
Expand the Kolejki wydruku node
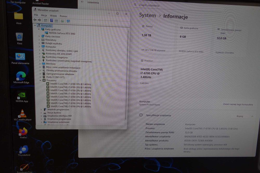pyautogui.click(x=39, y=43)
